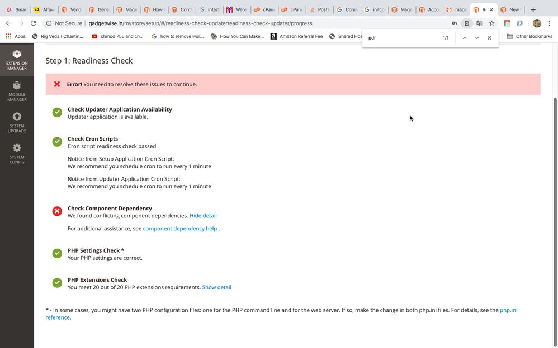Click Step 1: Readiness Check heading
Screen dimensions: 558x348
coord(89,60)
